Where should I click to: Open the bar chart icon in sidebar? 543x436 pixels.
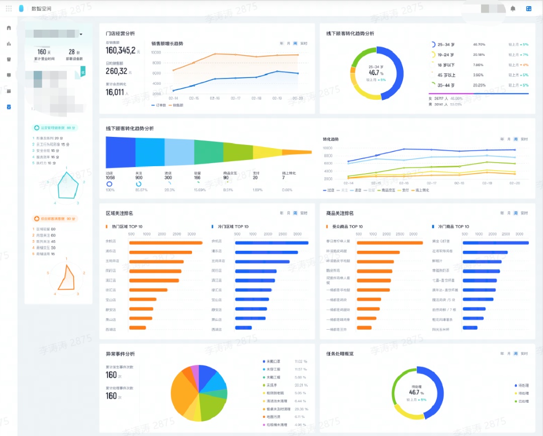(x=9, y=44)
